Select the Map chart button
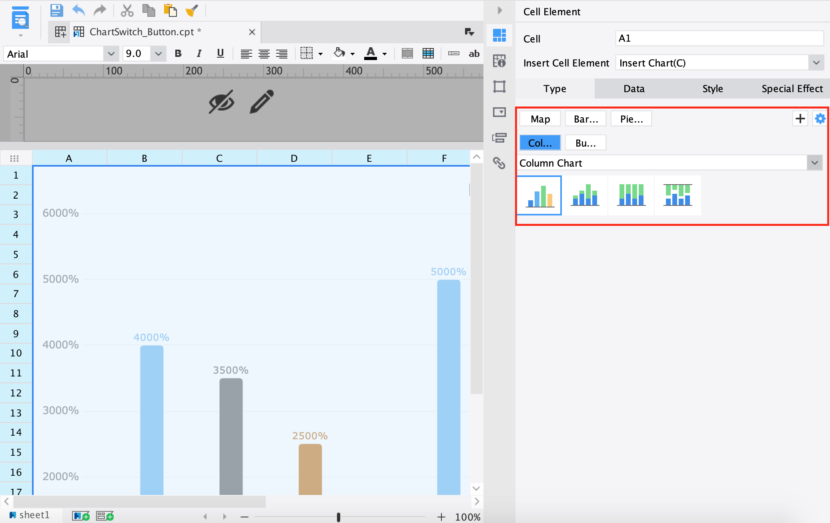 click(x=540, y=119)
